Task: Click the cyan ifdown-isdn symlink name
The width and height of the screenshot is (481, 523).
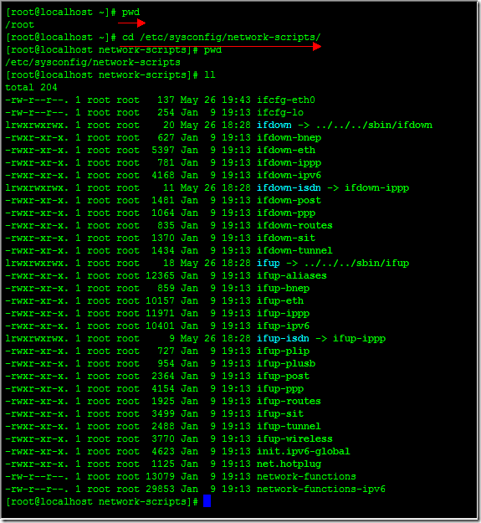Action: 289,187
